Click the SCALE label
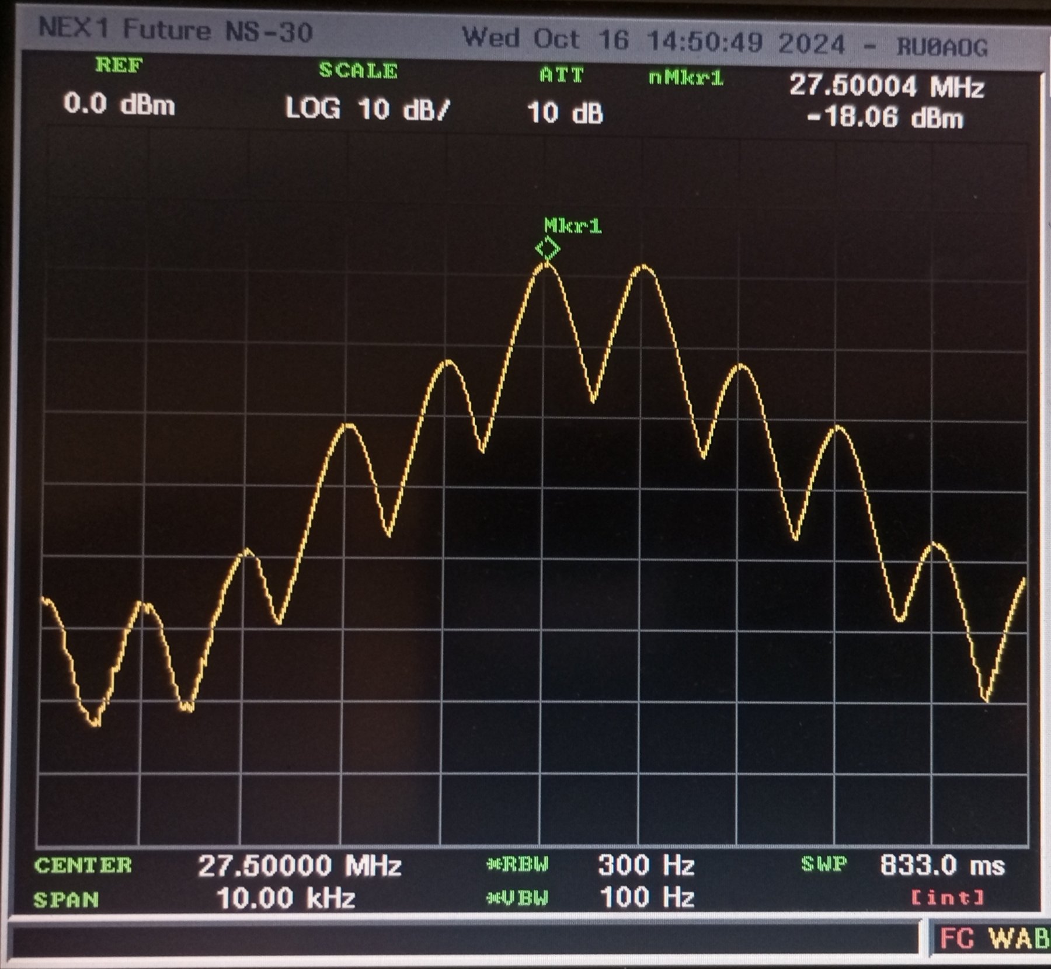 pos(359,71)
